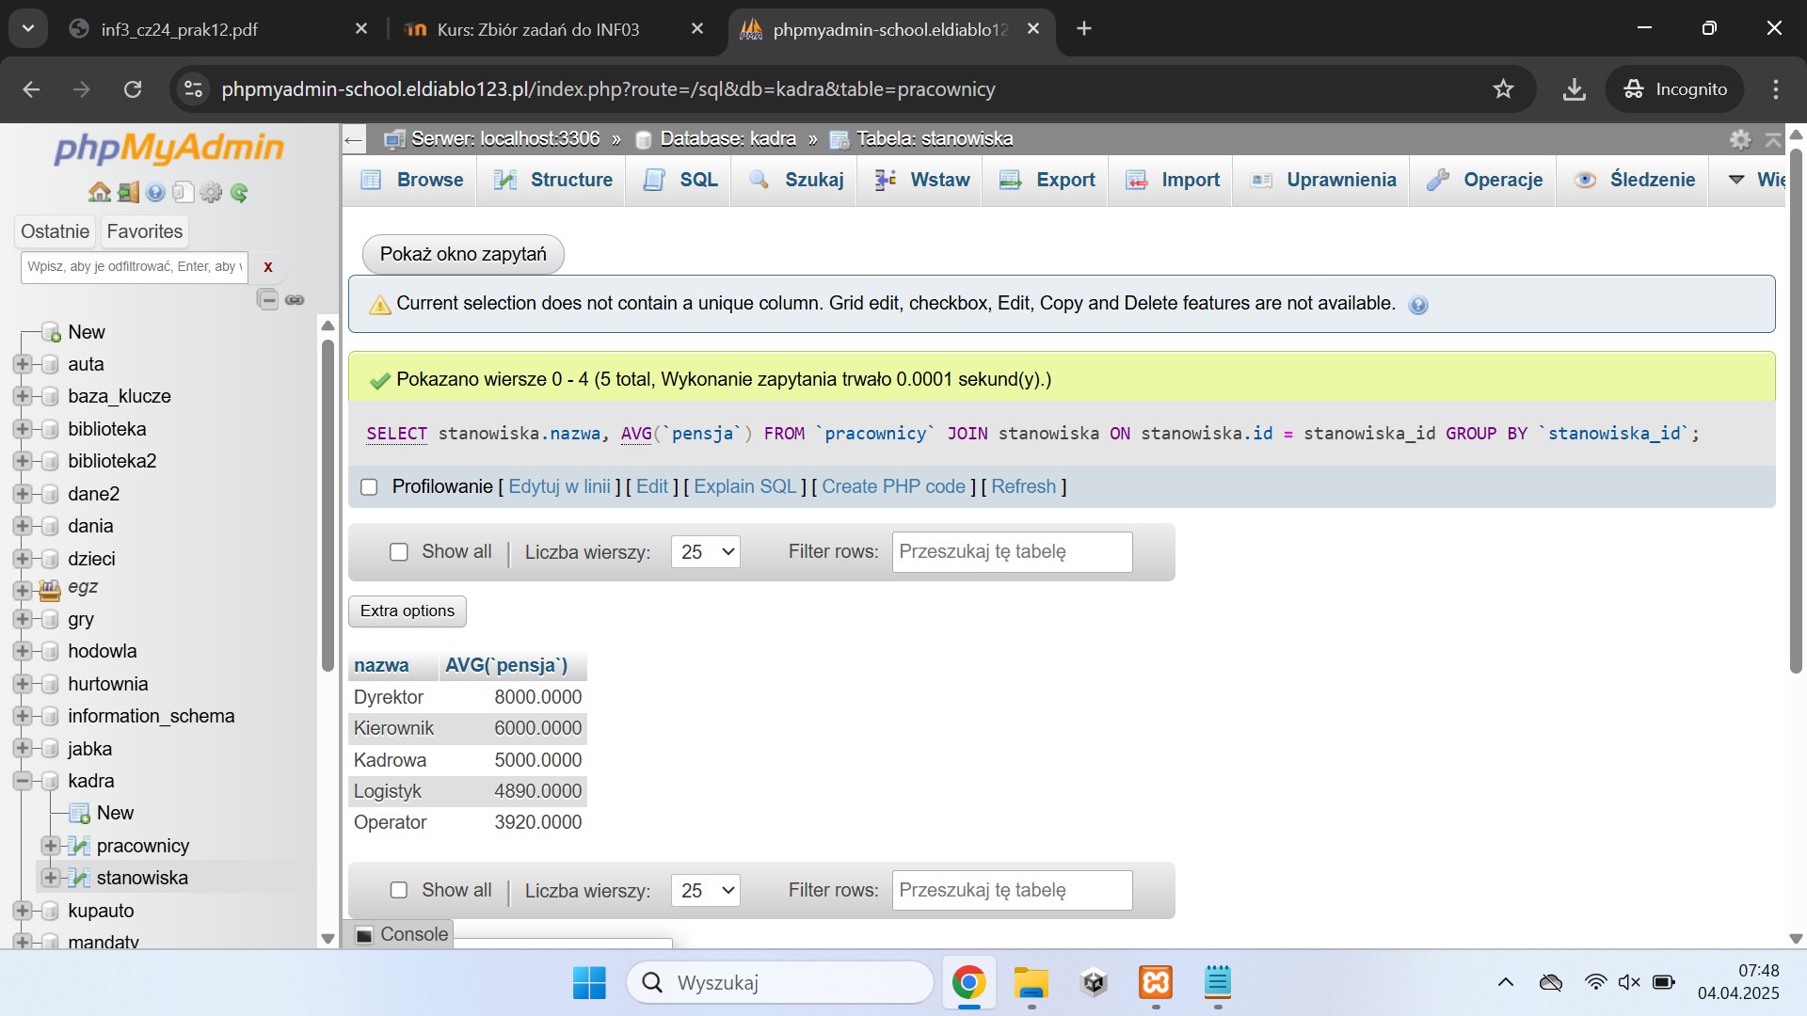
Task: Open the Więcej tab overflow menu
Action: pyautogui.click(x=1756, y=180)
